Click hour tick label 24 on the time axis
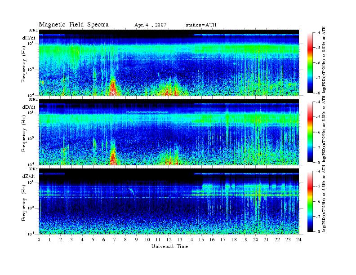 (299, 240)
